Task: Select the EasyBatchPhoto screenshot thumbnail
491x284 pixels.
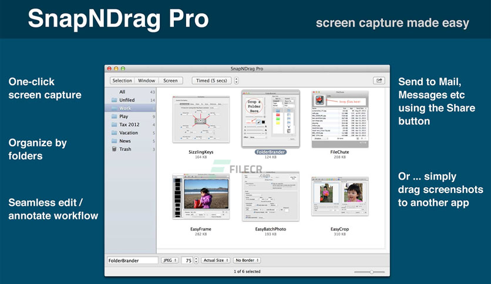Action: pos(271,197)
